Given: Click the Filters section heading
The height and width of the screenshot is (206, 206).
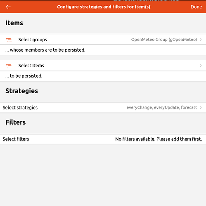Looking at the screenshot, I should pyautogui.click(x=16, y=122).
